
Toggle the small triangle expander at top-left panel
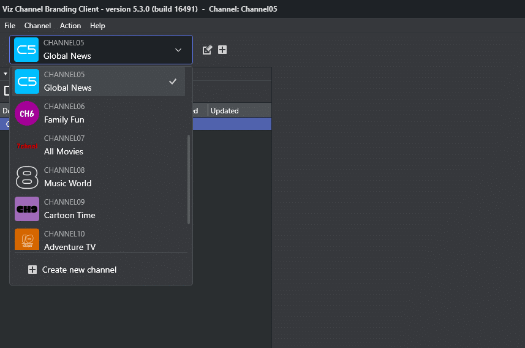(x=5, y=74)
